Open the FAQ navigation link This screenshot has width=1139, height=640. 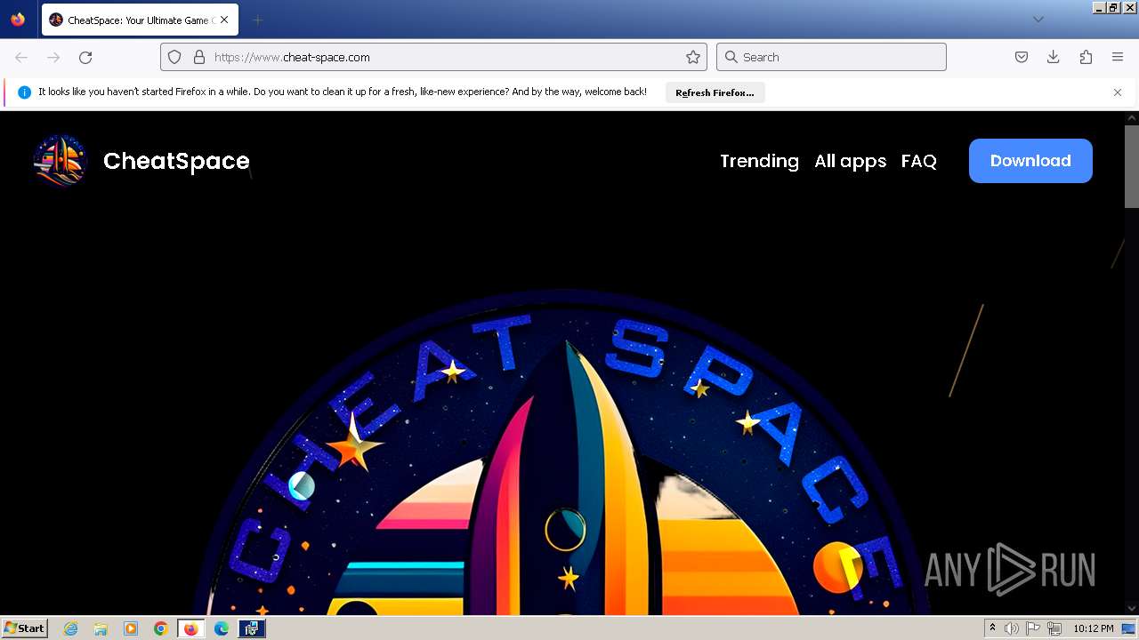point(918,161)
